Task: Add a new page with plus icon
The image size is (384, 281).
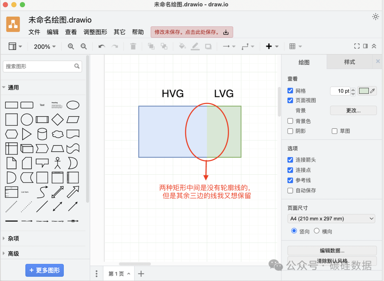Action: [x=141, y=274]
